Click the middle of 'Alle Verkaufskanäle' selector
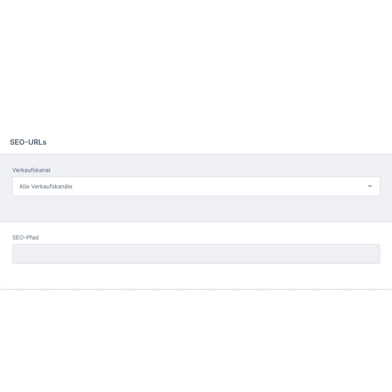Image resolution: width=392 pixels, height=392 pixels. (x=196, y=186)
